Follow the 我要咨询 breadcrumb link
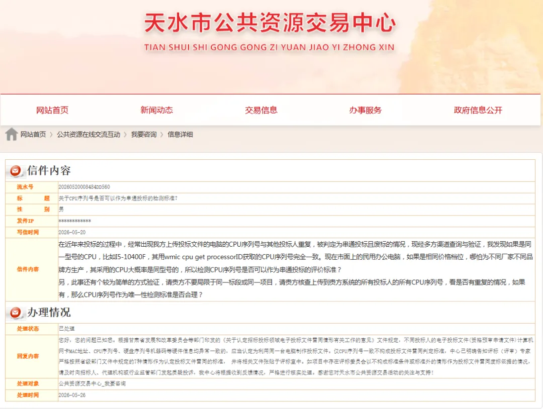The image size is (543, 409). (x=144, y=134)
